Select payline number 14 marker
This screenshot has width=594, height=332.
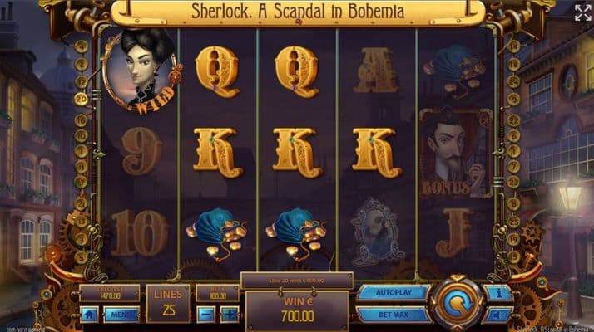[513, 46]
